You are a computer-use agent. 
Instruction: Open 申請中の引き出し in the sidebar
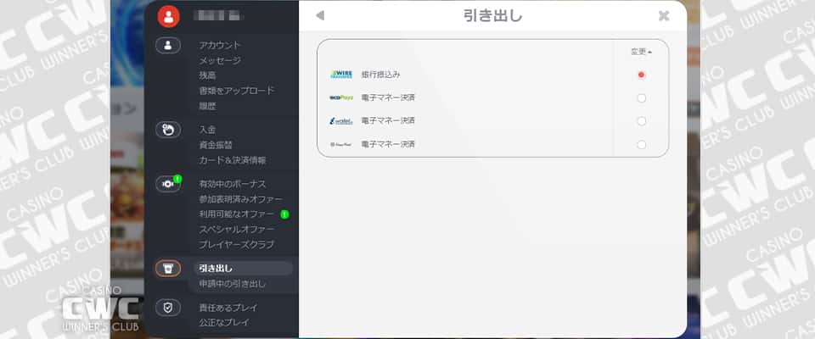pyautogui.click(x=233, y=283)
